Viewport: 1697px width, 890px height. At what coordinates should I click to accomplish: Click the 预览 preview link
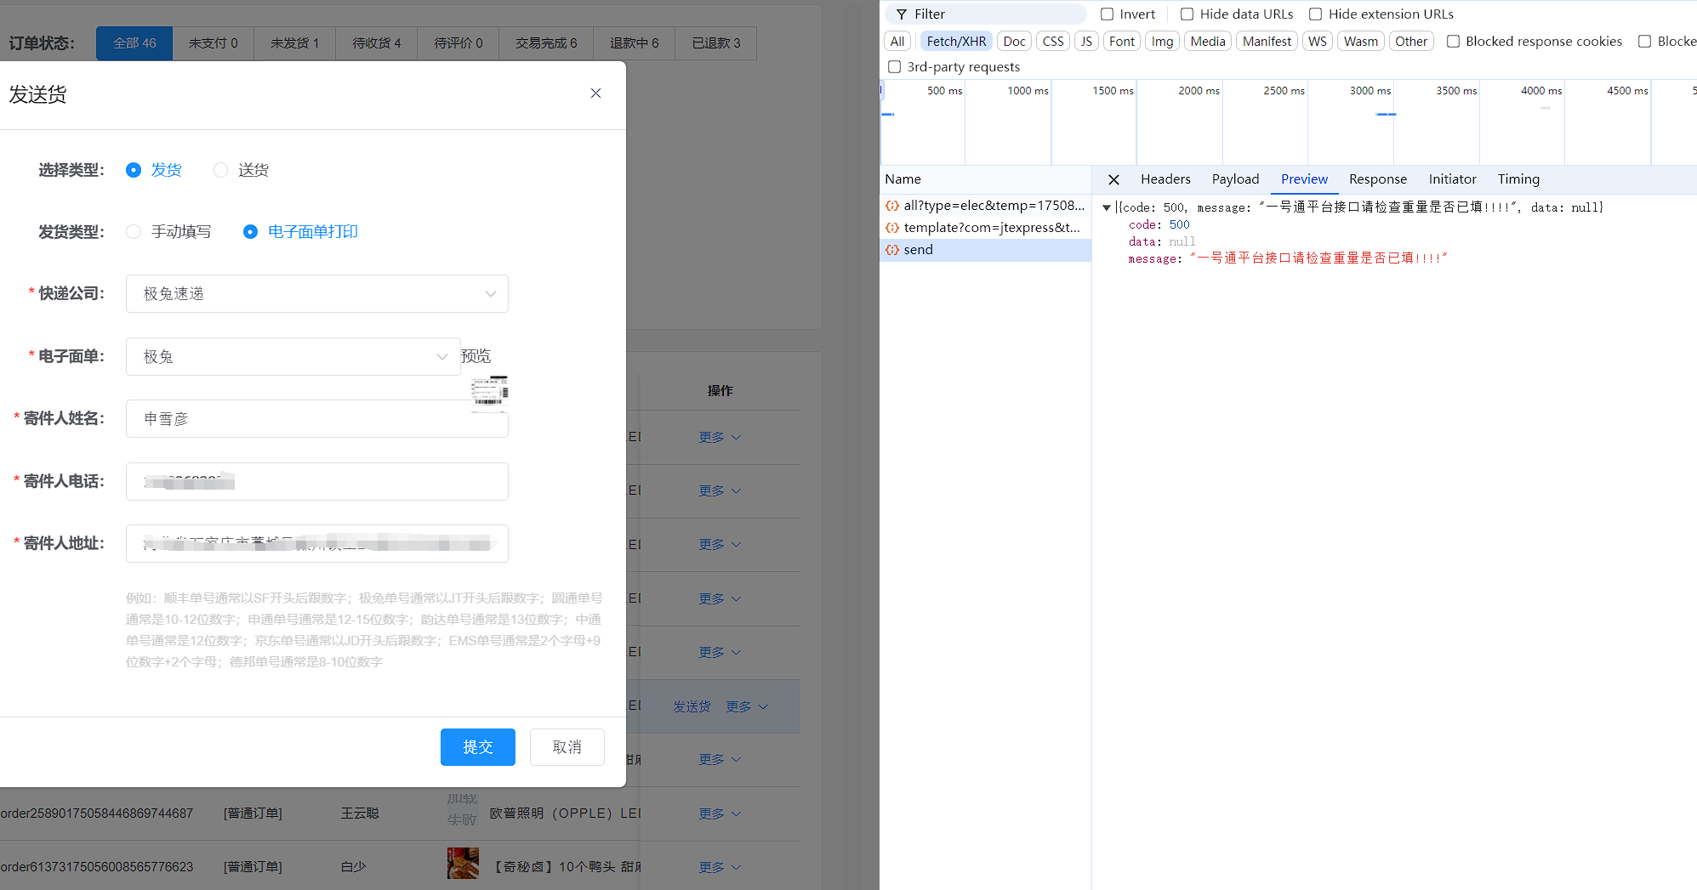(x=476, y=356)
